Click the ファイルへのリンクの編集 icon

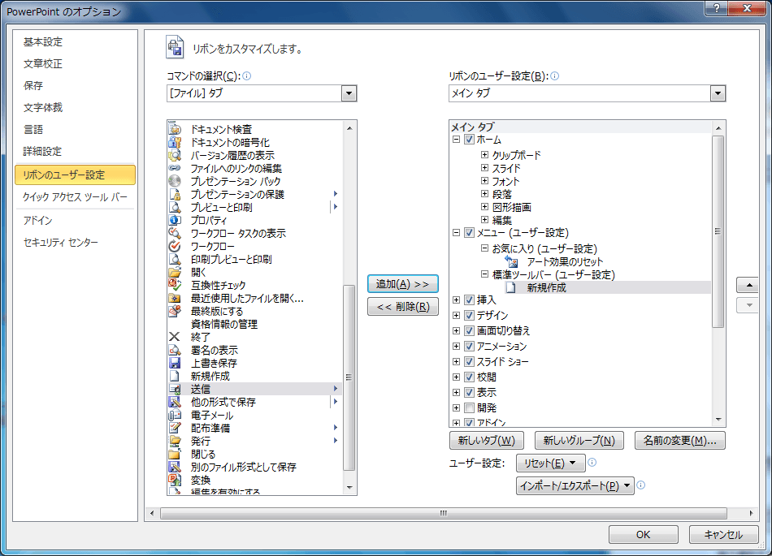click(x=175, y=169)
